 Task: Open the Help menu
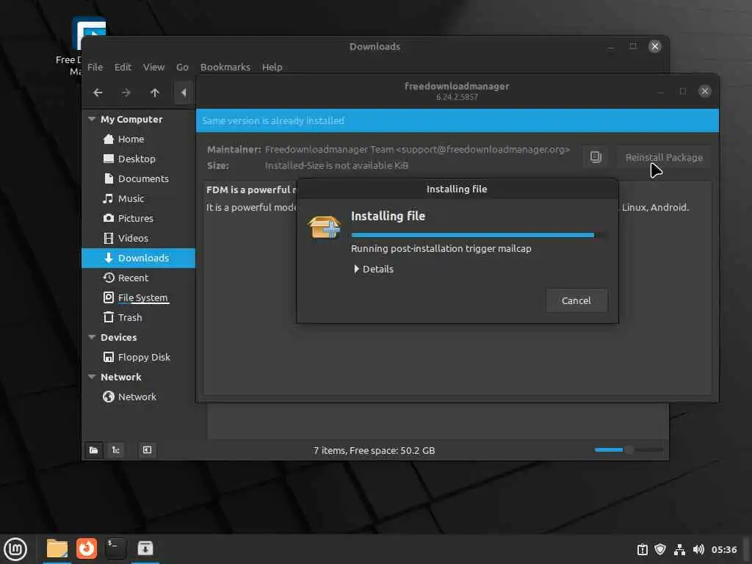(272, 67)
